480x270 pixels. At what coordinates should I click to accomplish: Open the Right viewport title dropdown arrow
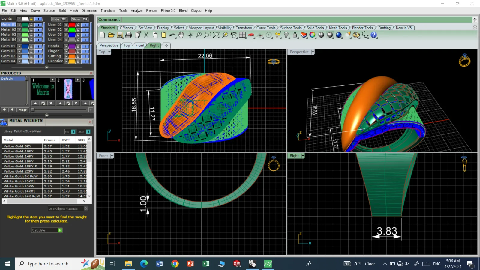click(303, 156)
